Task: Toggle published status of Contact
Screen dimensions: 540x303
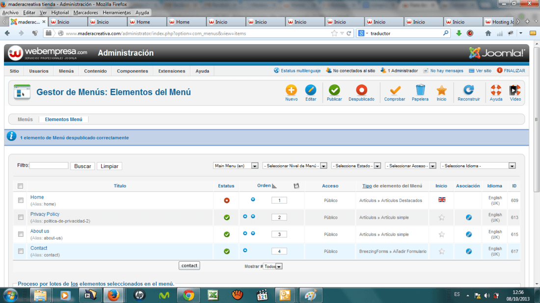Action: point(227,252)
